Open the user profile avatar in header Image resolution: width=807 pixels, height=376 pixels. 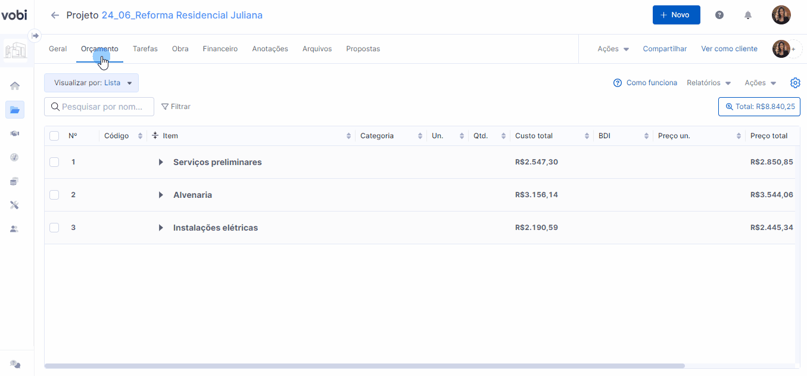781,15
